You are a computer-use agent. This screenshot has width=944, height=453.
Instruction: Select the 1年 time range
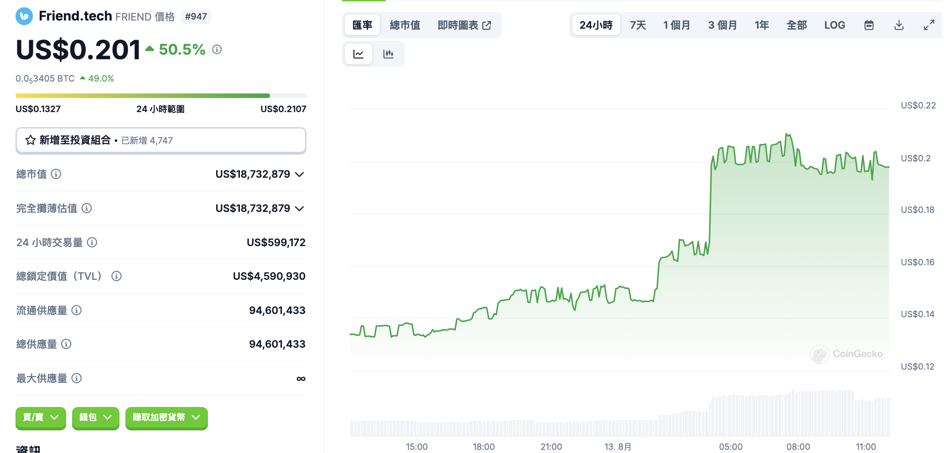pyautogui.click(x=762, y=25)
